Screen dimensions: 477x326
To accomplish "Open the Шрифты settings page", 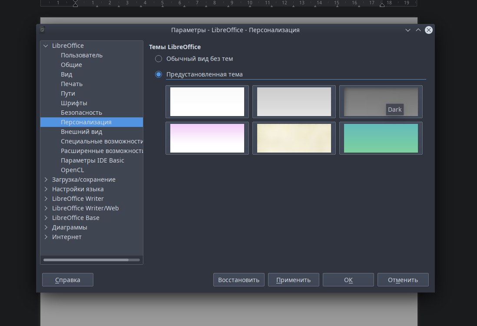I will [x=74, y=103].
